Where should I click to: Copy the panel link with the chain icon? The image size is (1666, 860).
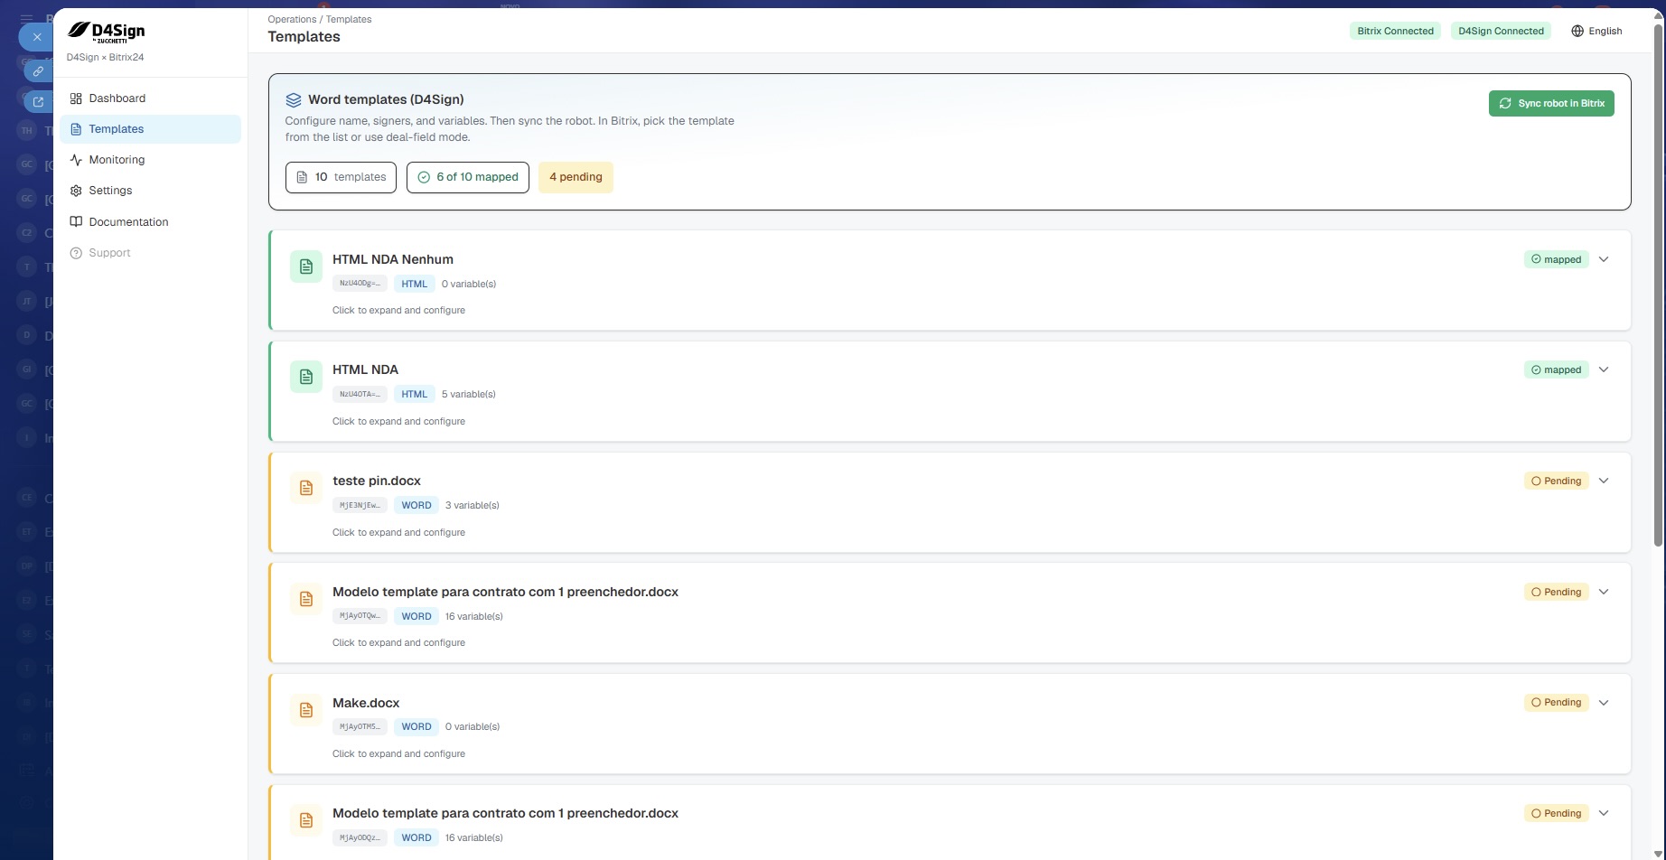(x=38, y=71)
